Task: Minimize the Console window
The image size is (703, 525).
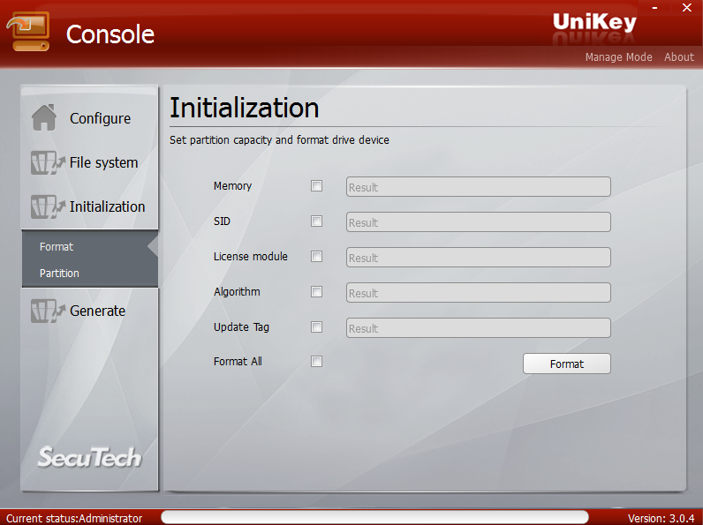Action: point(655,8)
